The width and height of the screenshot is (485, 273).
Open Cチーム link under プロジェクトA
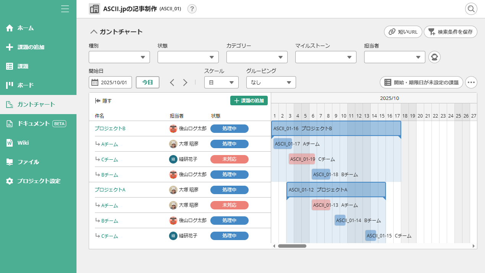(109, 236)
